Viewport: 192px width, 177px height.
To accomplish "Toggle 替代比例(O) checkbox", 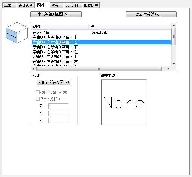I will click(x=37, y=99).
